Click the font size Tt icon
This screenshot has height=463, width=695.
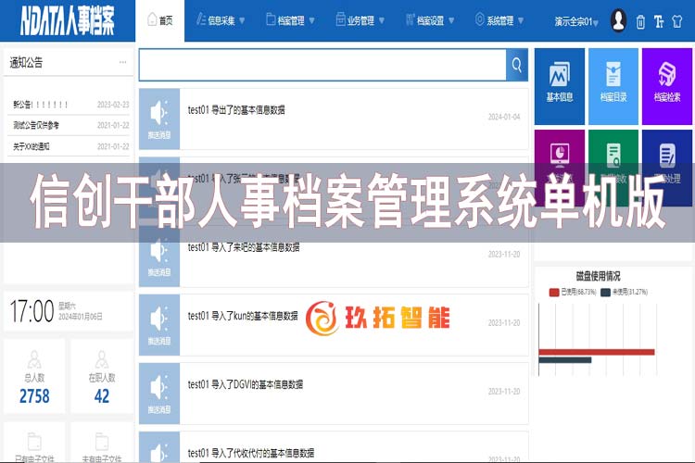[659, 21]
